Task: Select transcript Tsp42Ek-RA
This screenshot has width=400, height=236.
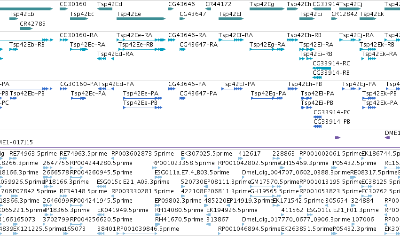Action: tap(379, 54)
